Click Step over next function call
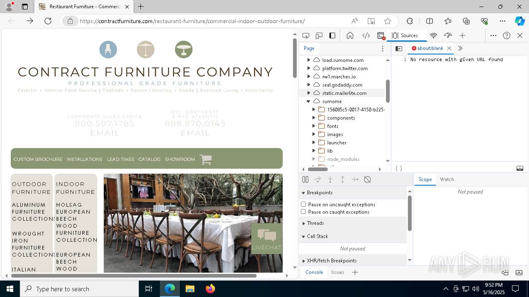The image size is (529, 297). pos(318,179)
